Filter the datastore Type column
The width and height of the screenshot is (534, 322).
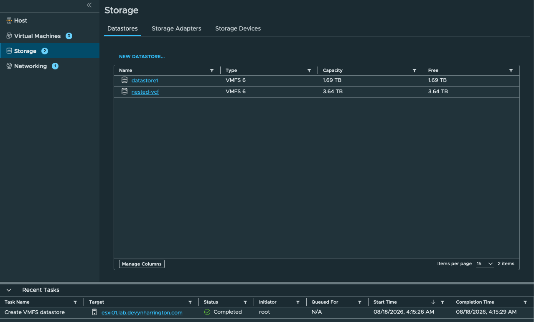(x=309, y=71)
